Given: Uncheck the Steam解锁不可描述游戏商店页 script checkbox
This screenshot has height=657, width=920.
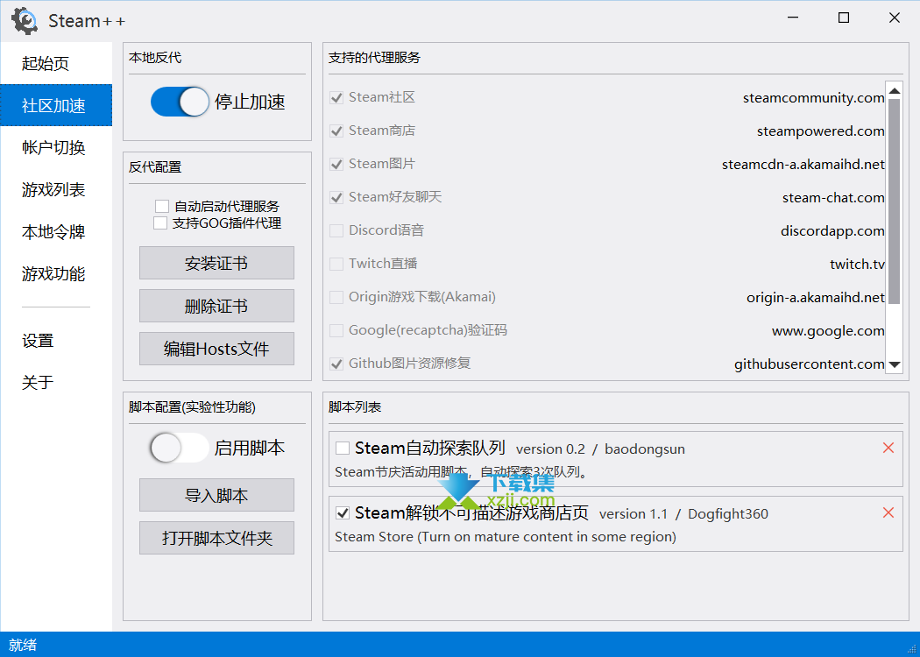Looking at the screenshot, I should pos(342,513).
